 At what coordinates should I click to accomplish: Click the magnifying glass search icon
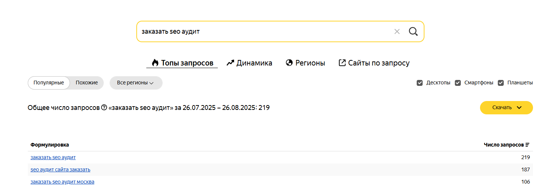413,31
